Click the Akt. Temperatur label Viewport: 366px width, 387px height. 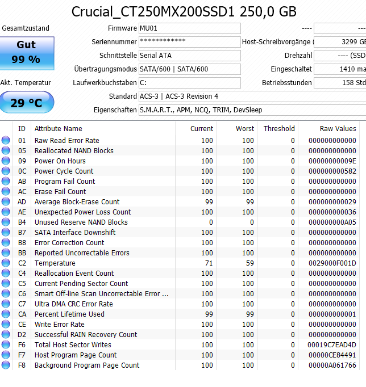[26, 82]
